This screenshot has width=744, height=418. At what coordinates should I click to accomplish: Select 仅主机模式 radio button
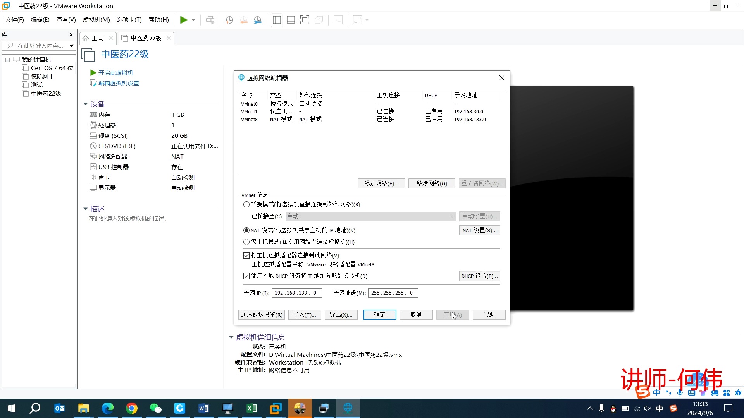pyautogui.click(x=246, y=242)
